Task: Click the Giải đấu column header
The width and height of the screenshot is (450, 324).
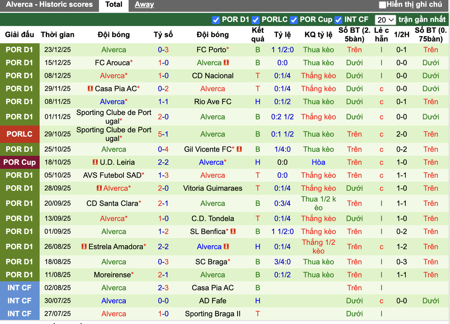Action: click(x=19, y=34)
